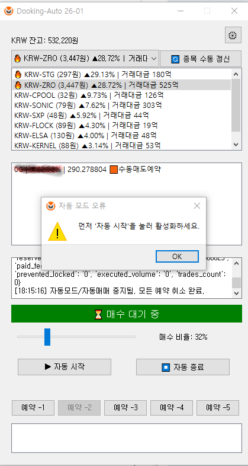
Task: Click the dialog's app logo icon
Action: pos(51,206)
